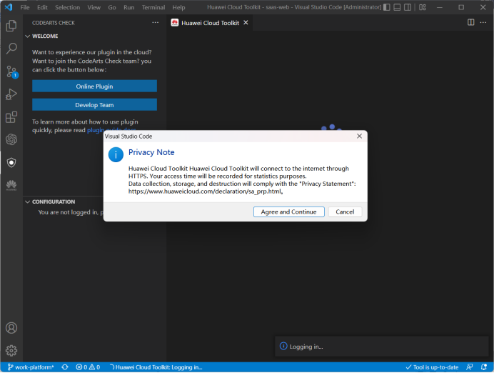494x373 pixels.
Task: Open CodeArts Check views and more actions ellipsis
Action: pyautogui.click(x=156, y=22)
